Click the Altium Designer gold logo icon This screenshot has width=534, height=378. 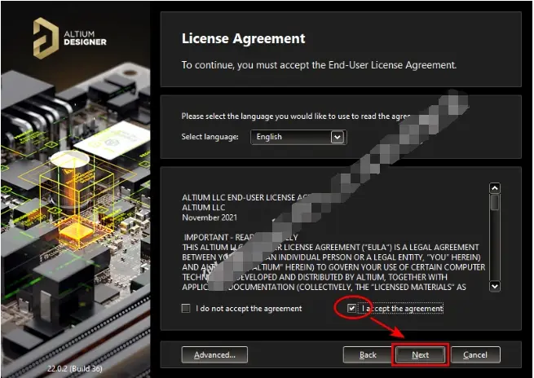coord(46,38)
